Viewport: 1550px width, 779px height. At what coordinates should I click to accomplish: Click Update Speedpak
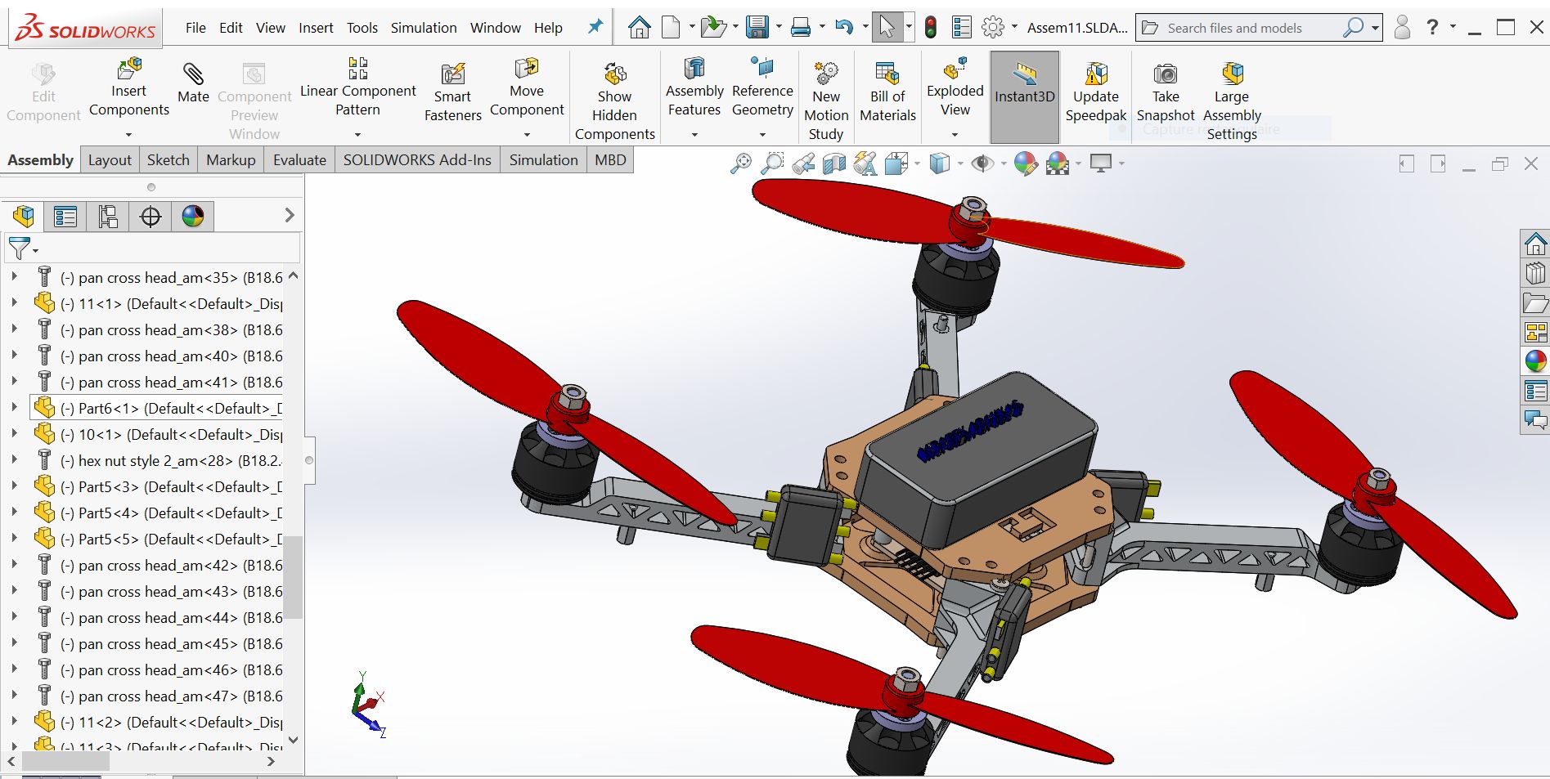(1096, 92)
